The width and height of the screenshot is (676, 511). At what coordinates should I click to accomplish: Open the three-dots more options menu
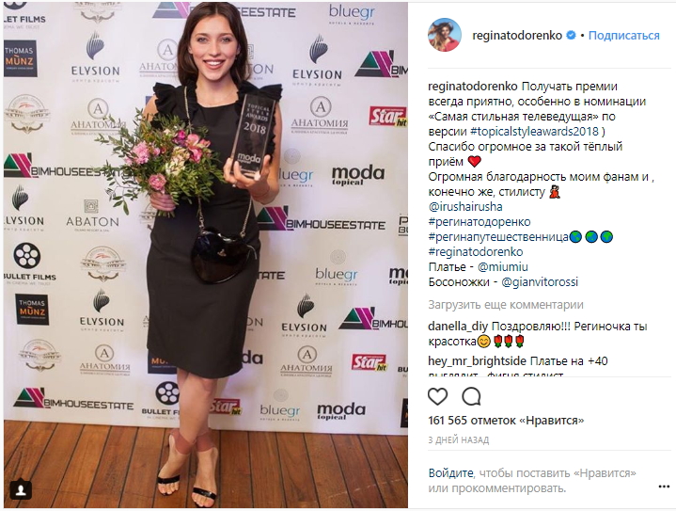click(664, 487)
